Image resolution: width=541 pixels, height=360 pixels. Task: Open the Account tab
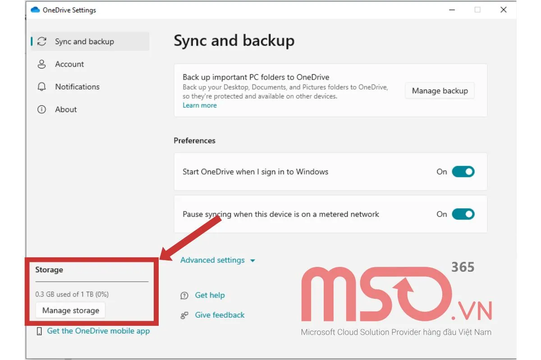tap(69, 64)
